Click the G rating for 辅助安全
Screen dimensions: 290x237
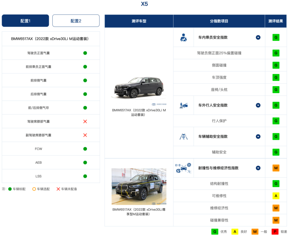point(276,152)
